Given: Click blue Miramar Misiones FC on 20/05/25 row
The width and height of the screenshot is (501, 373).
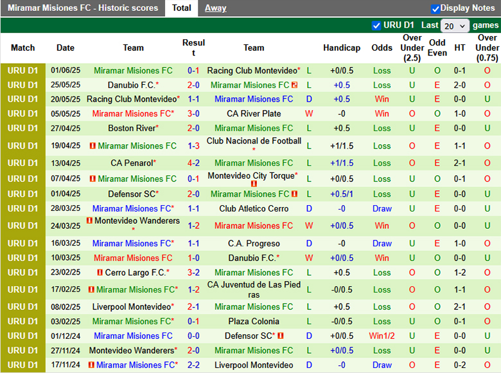Looking at the screenshot, I should (x=254, y=99).
